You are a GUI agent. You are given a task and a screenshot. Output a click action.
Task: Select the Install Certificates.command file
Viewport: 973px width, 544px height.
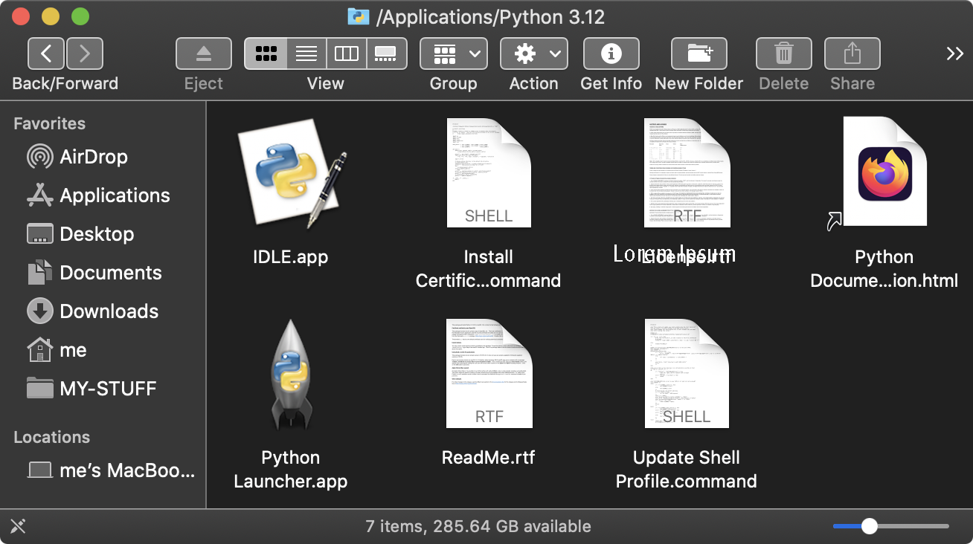tap(489, 174)
